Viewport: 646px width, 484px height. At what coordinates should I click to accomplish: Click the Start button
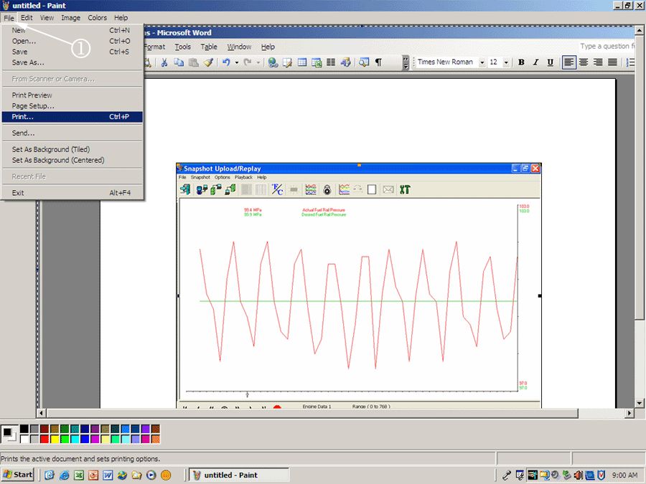coord(18,475)
